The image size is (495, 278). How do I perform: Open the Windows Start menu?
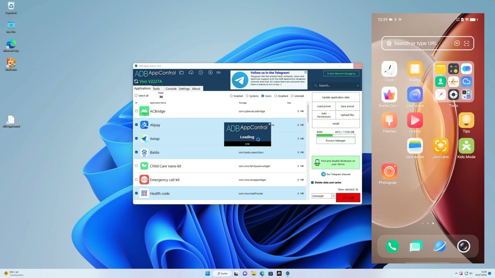click(208, 273)
